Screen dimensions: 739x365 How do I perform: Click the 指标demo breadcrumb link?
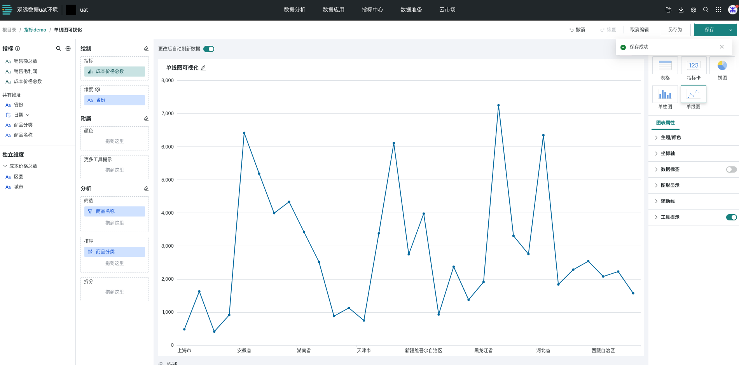click(x=35, y=30)
